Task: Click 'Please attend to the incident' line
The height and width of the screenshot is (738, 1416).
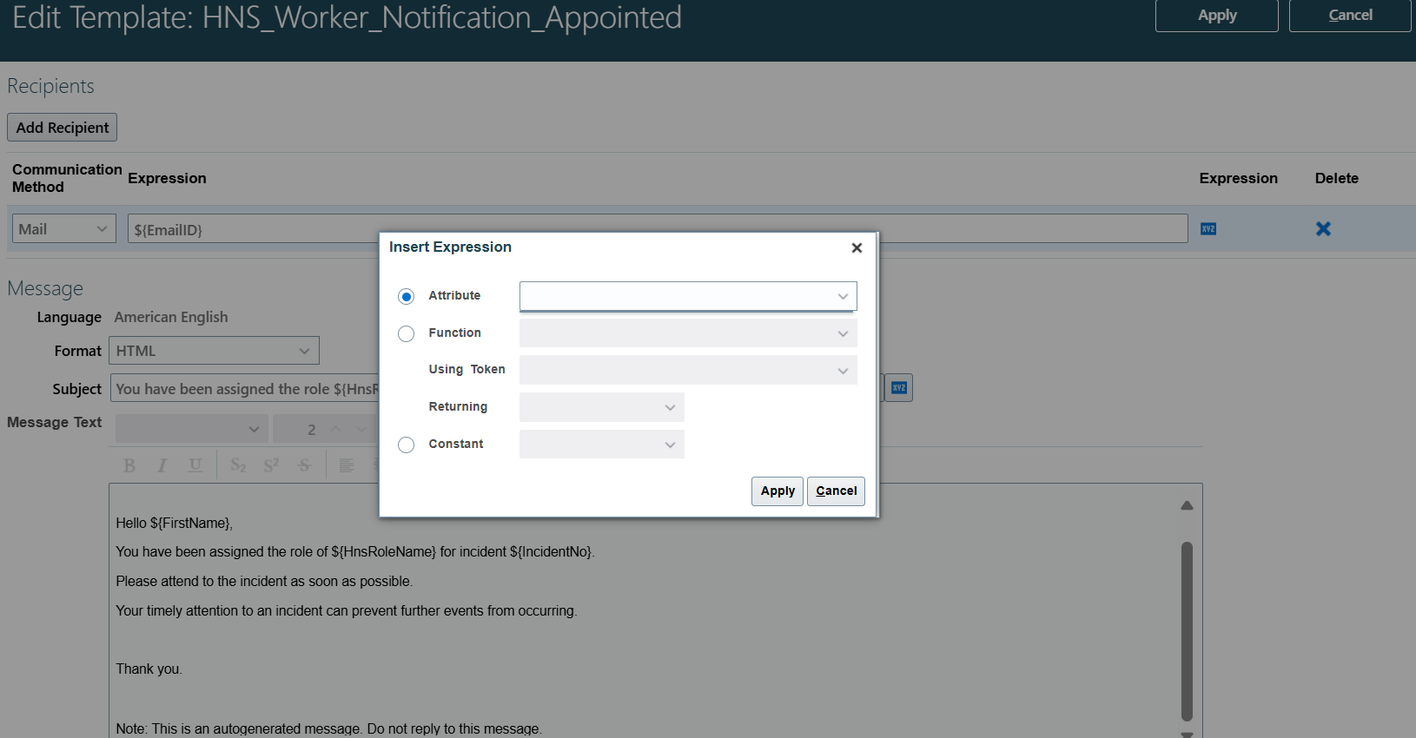Action: pos(264,582)
